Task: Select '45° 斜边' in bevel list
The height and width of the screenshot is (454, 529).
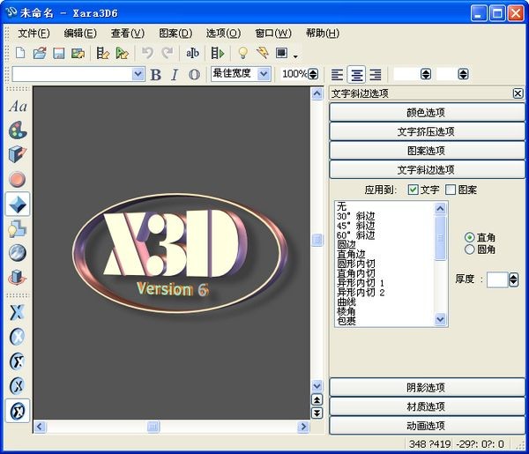Action: pyautogui.click(x=356, y=226)
